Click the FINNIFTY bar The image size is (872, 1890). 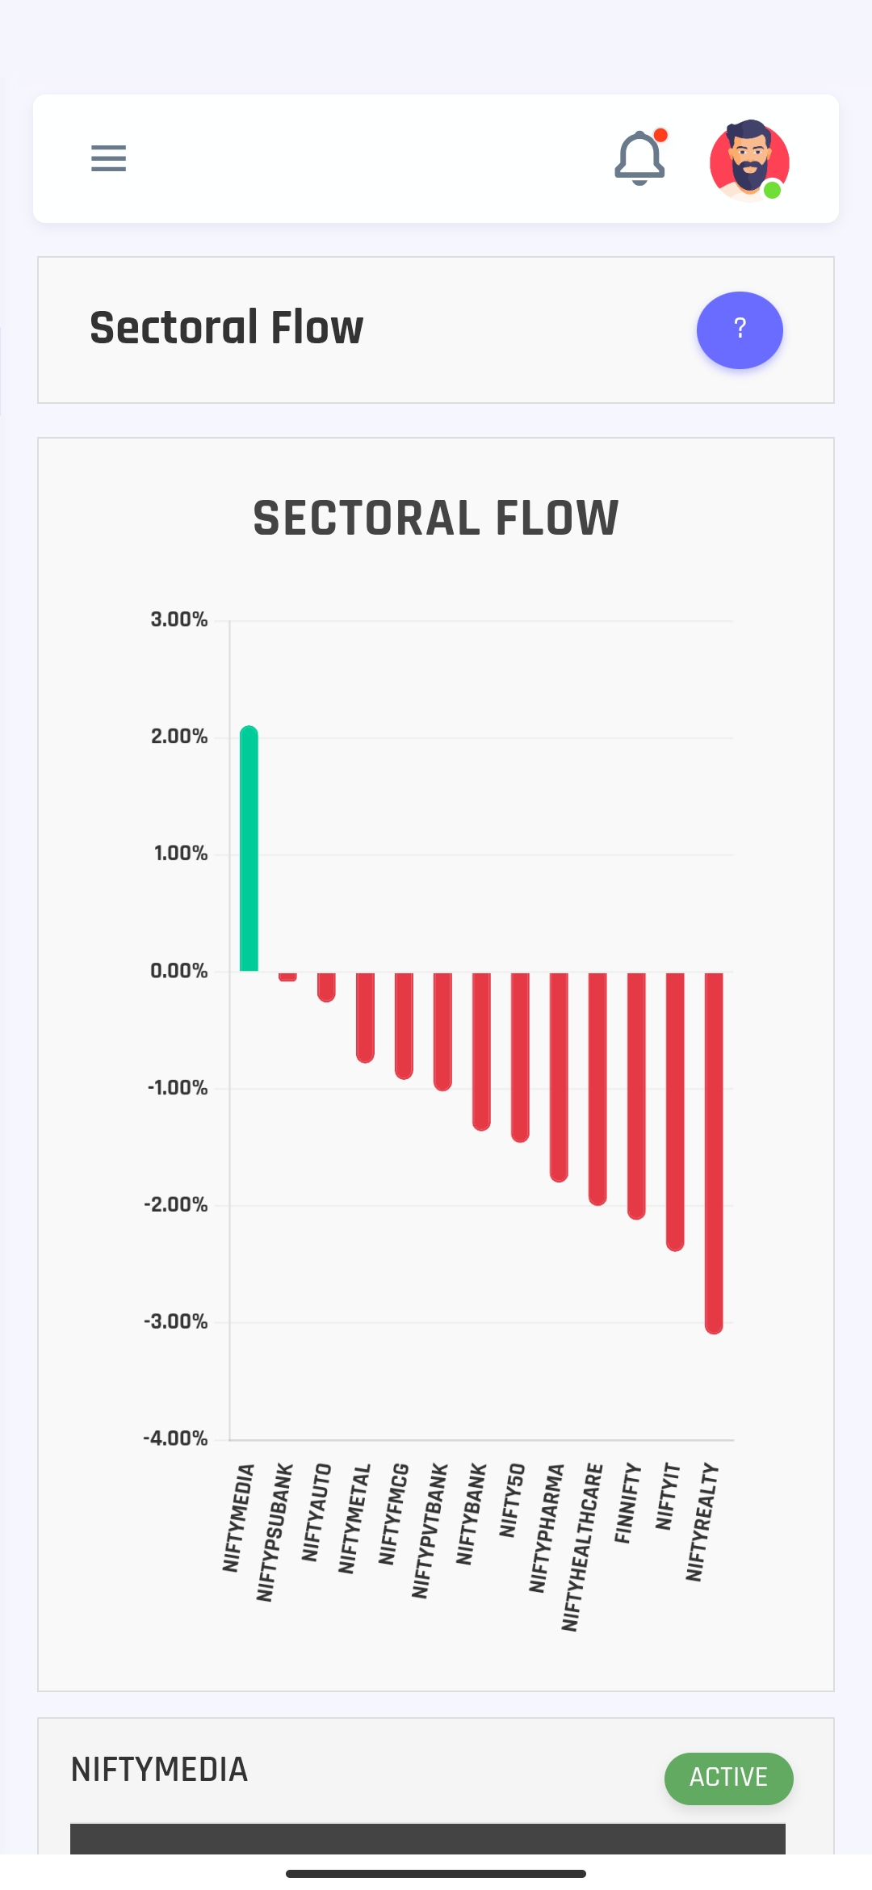[636, 1094]
